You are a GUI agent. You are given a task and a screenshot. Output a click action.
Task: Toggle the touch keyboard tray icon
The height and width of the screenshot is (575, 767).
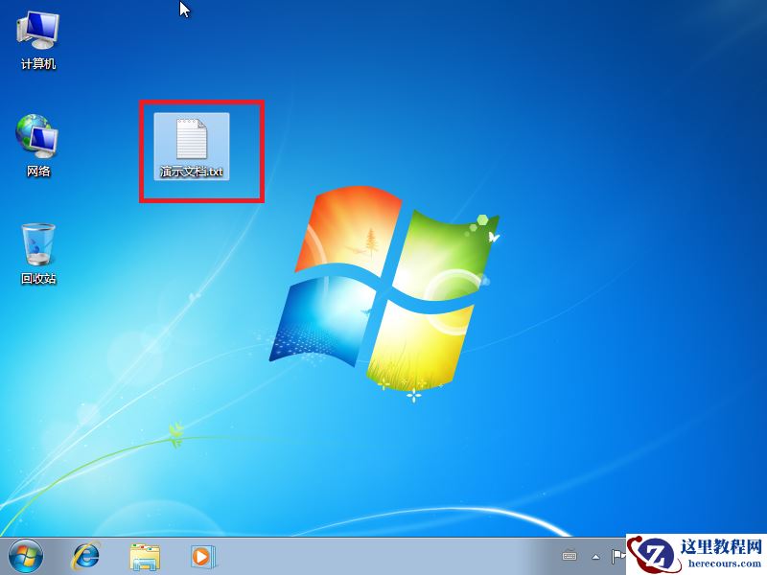tap(569, 556)
